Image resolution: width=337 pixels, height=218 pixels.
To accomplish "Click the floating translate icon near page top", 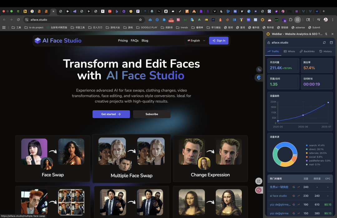I will pos(259,70).
